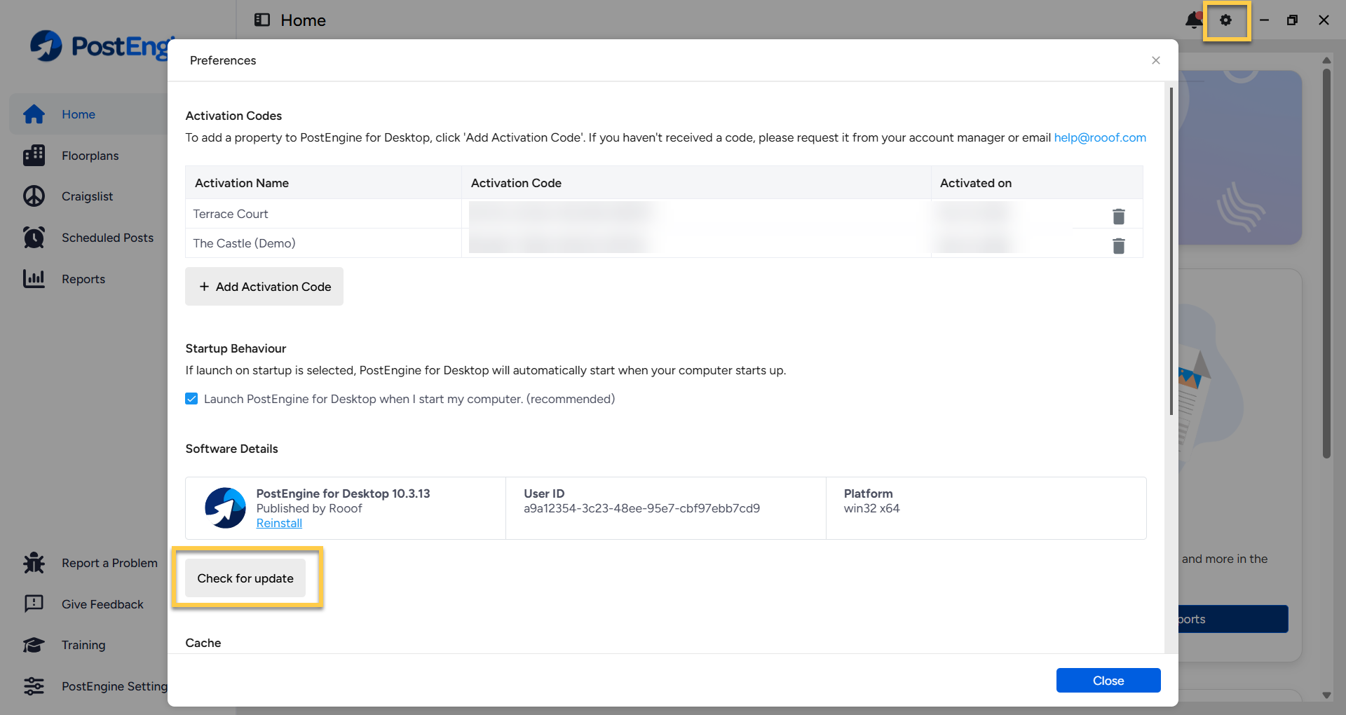This screenshot has height=715, width=1346.
Task: Click the Reinstall link
Action: [279, 523]
